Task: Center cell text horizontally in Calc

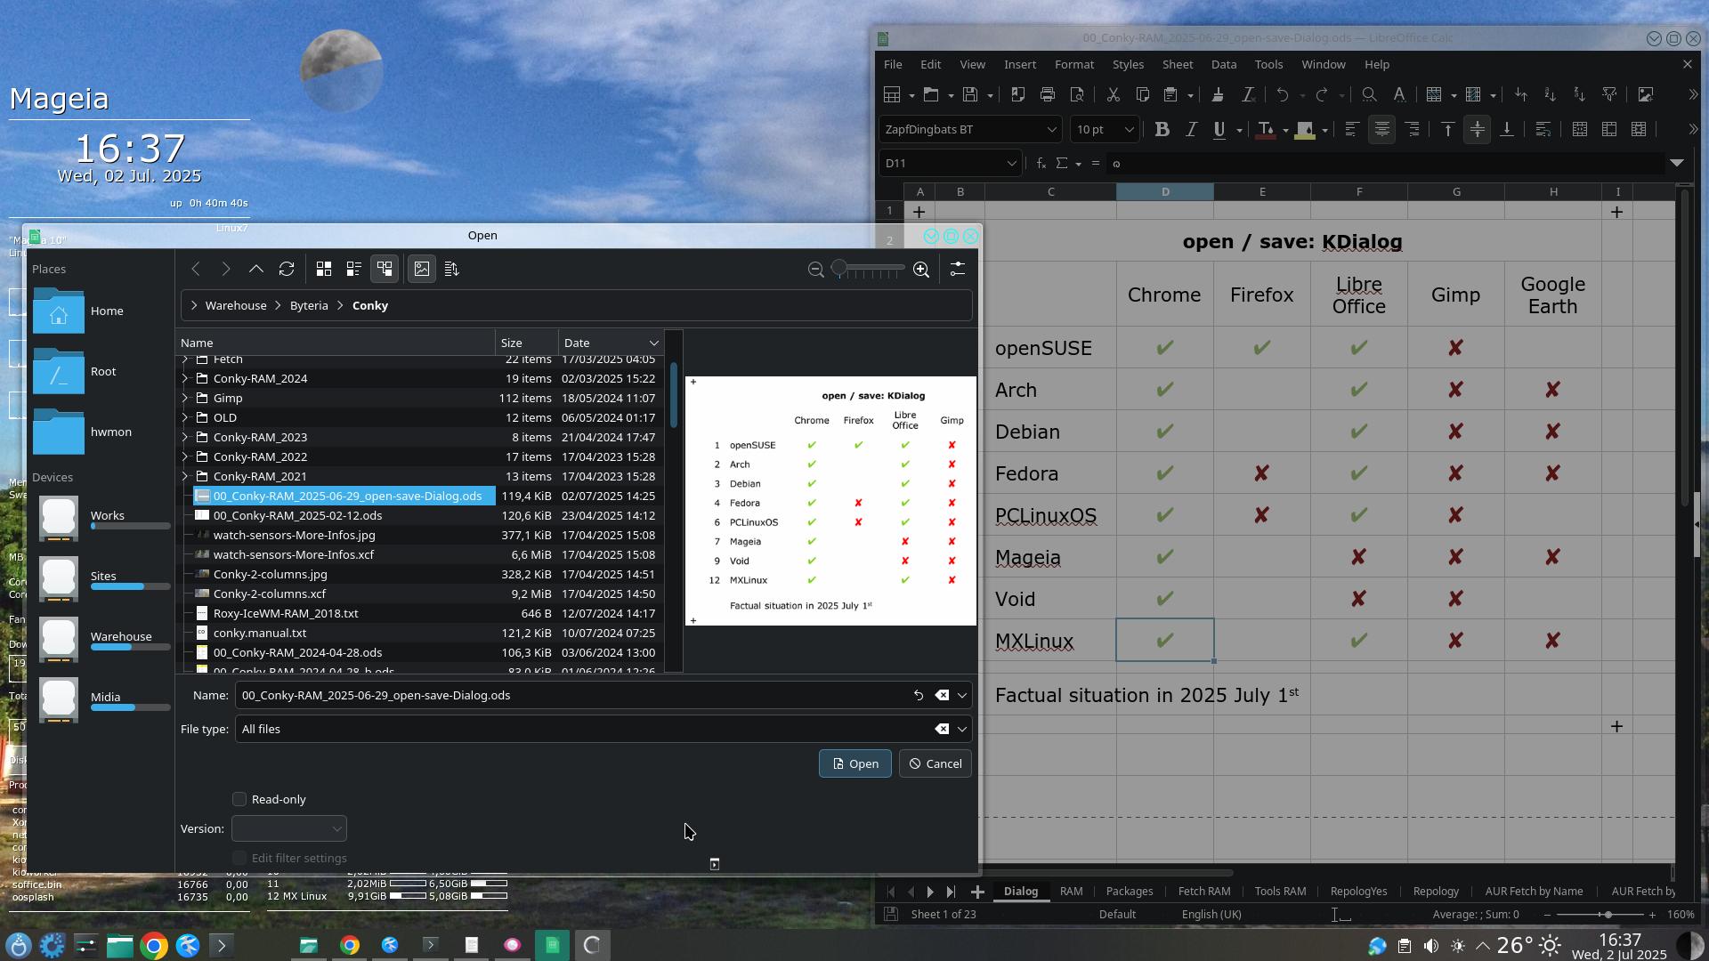Action: coord(1381,130)
